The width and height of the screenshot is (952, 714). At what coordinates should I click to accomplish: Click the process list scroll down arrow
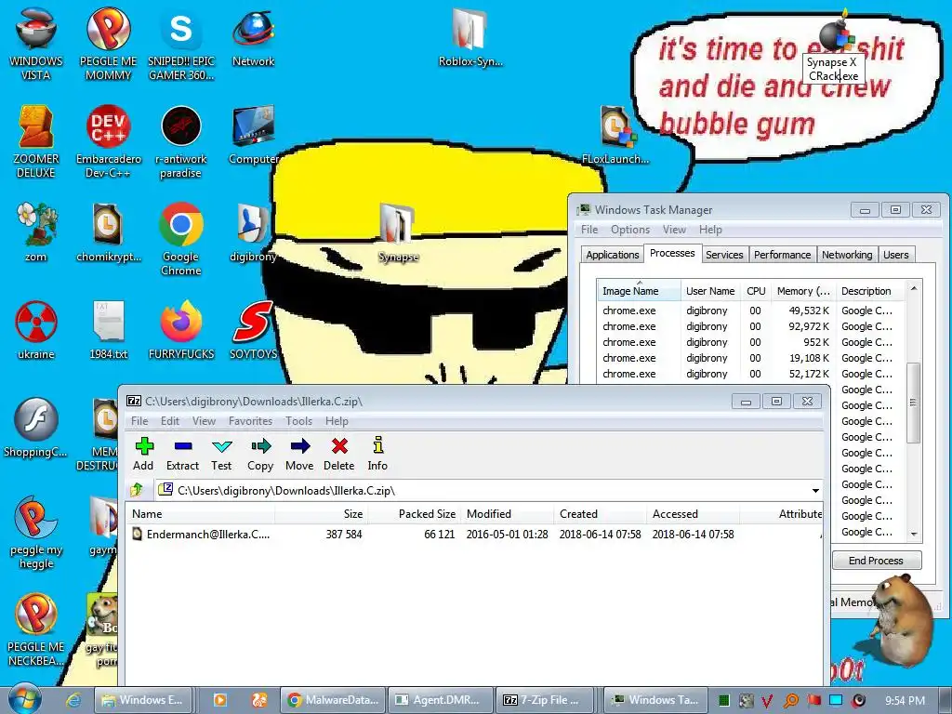click(x=914, y=535)
